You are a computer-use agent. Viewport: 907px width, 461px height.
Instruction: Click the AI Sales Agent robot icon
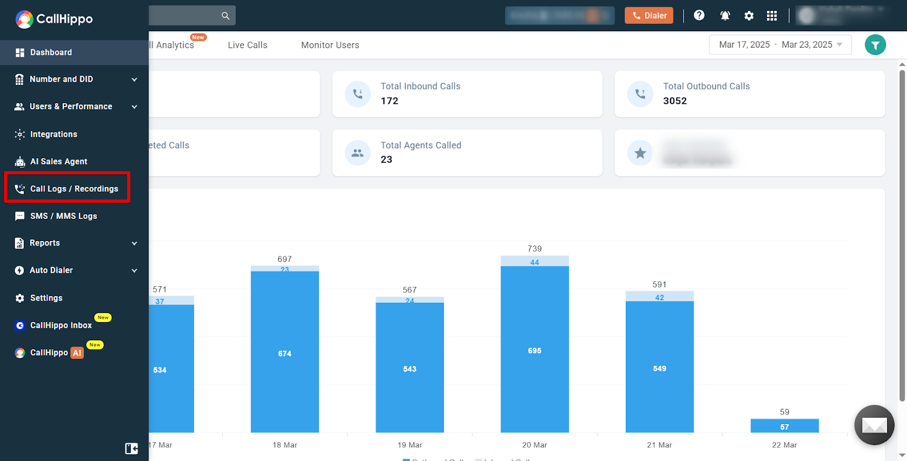[20, 162]
